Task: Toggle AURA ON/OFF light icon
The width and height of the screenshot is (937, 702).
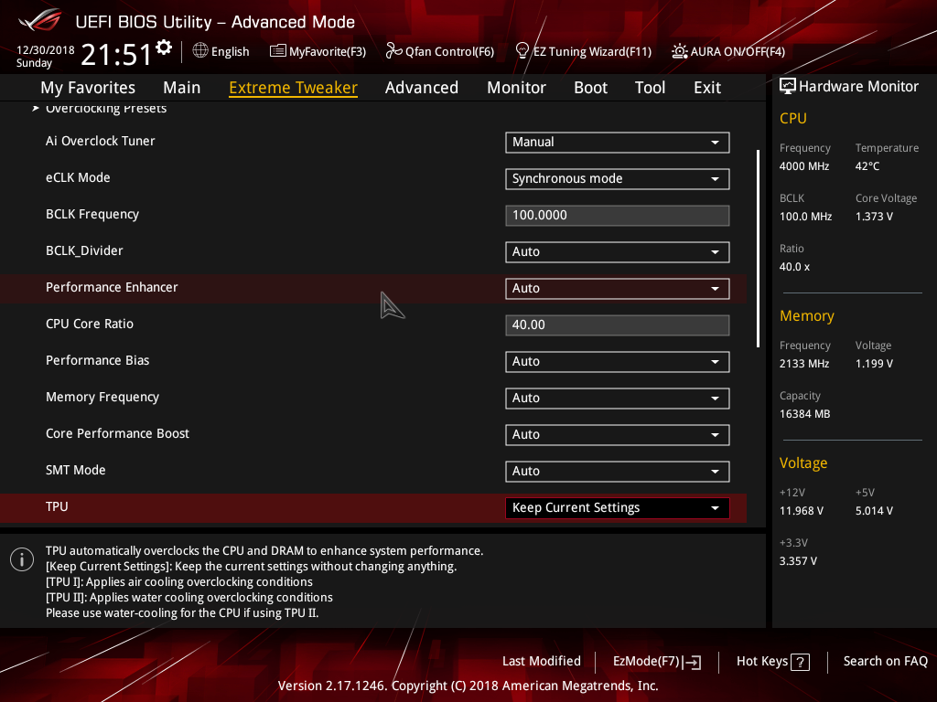Action: tap(680, 51)
